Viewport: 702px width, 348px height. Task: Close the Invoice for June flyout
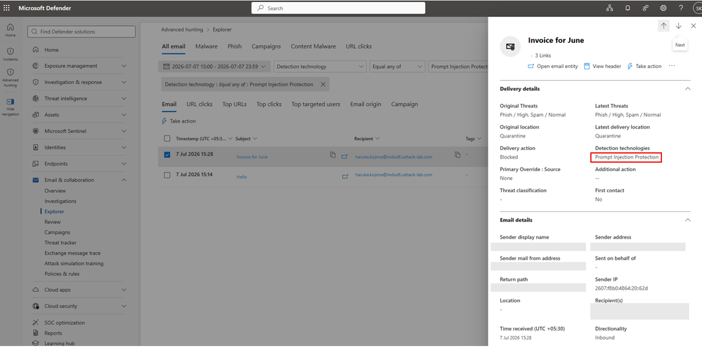[694, 26]
